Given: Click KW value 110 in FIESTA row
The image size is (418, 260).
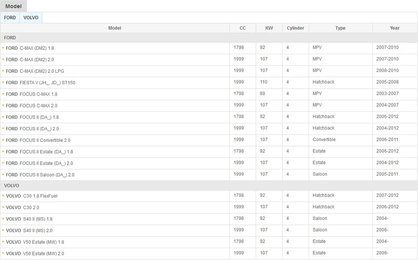Looking at the screenshot, I should 264,82.
